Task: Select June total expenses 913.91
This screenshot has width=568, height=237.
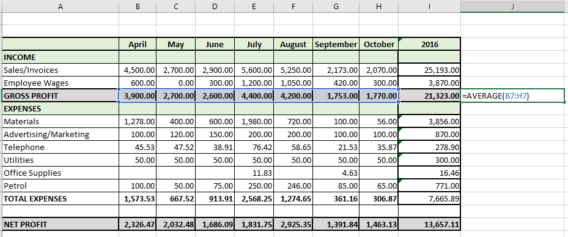Action: pos(215,198)
